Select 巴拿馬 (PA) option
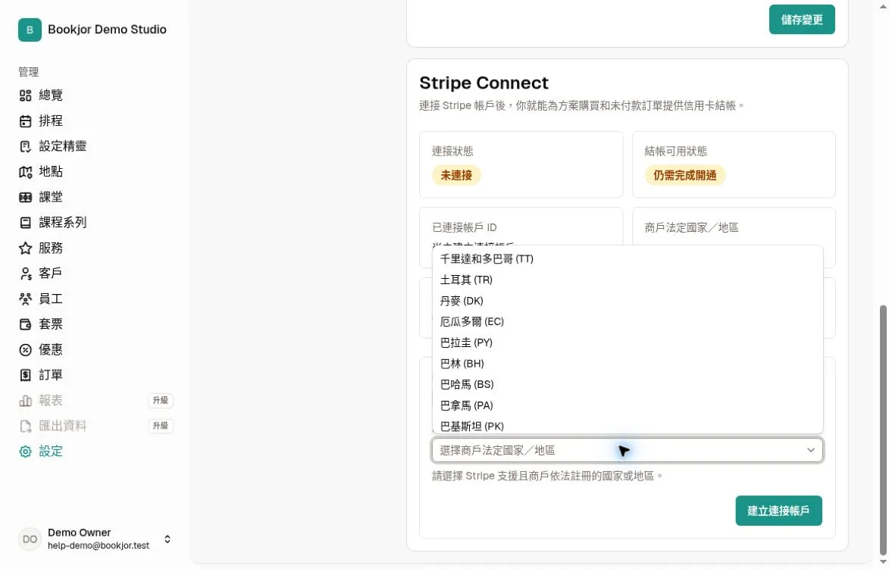The height and width of the screenshot is (569, 889). point(627,406)
